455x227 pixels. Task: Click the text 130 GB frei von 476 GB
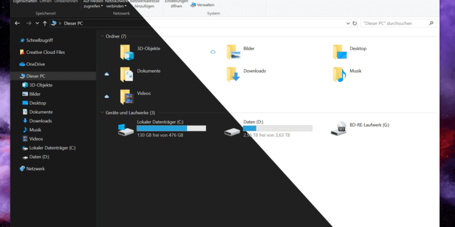pos(160,135)
